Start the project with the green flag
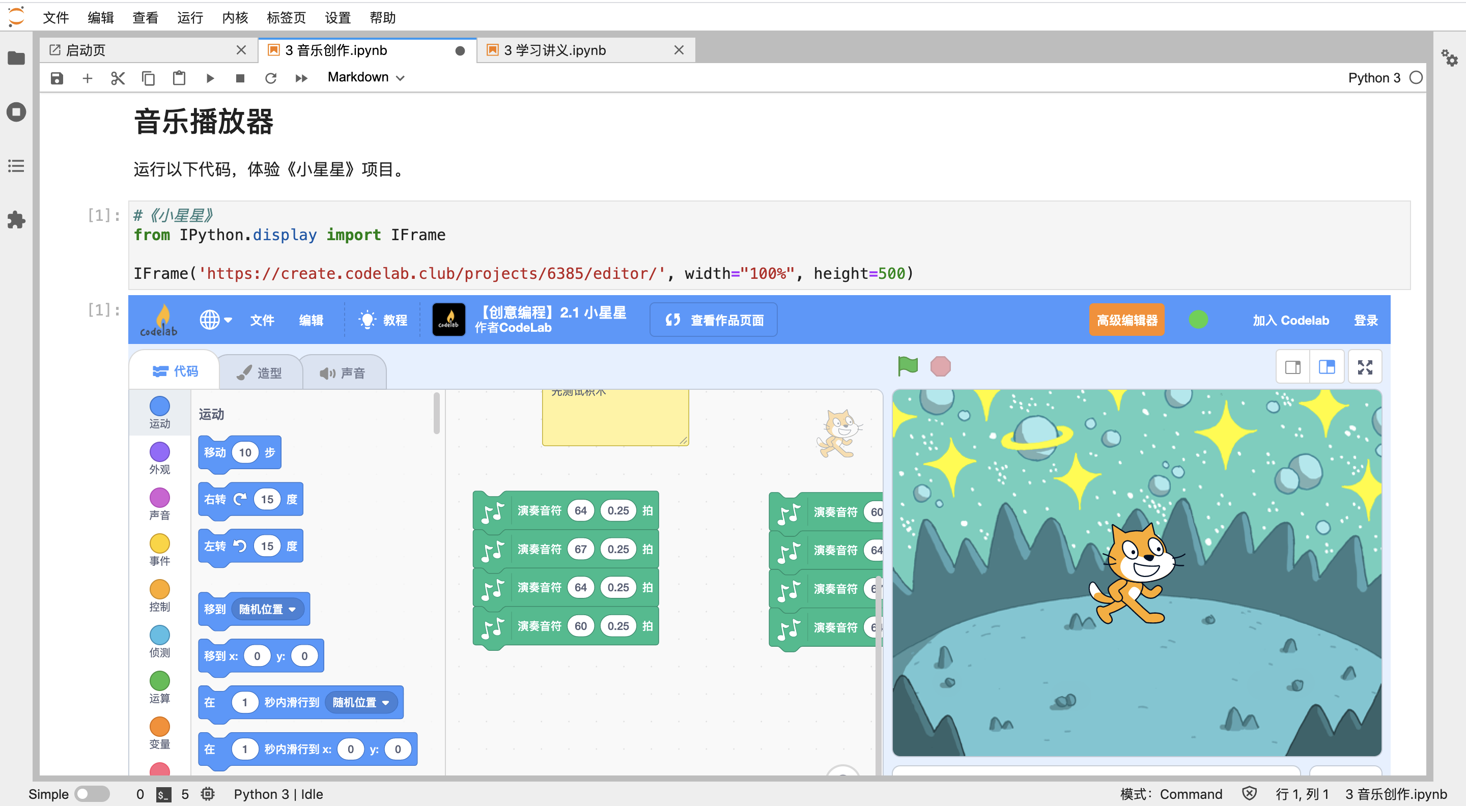This screenshot has height=806, width=1466. click(x=908, y=366)
